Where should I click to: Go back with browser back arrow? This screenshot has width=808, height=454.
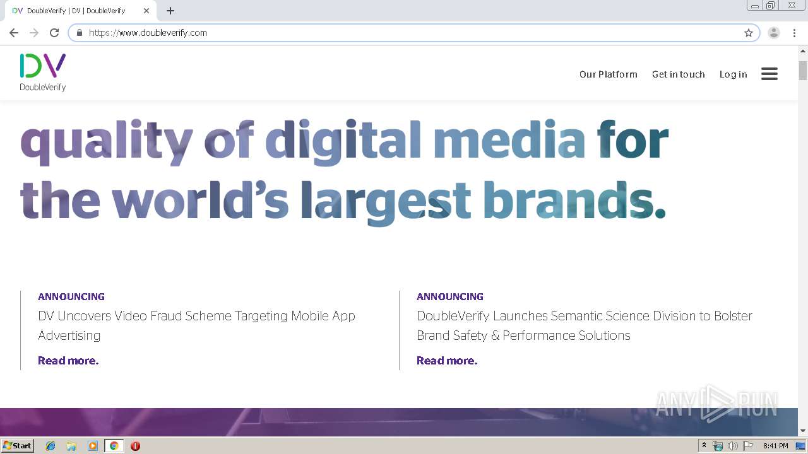tap(14, 33)
